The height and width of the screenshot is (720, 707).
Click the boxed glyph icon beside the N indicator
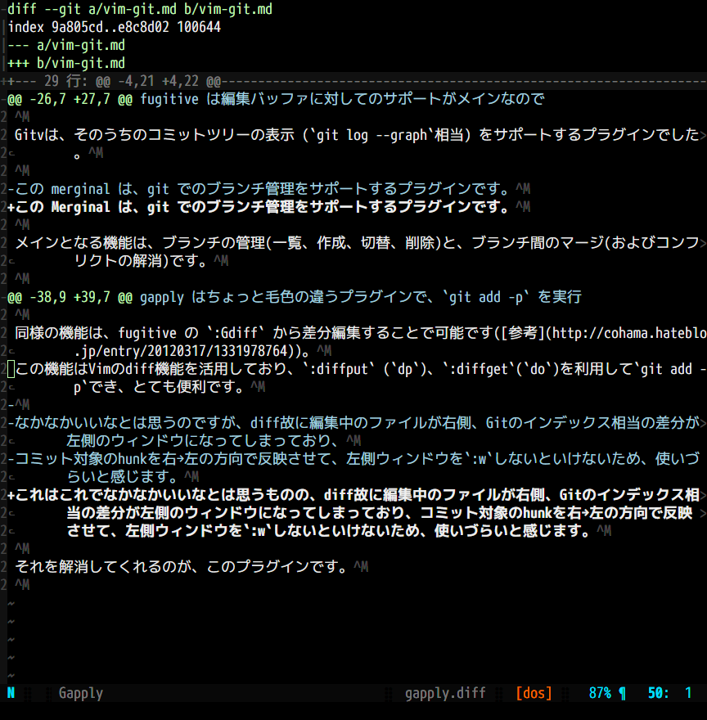point(28,693)
